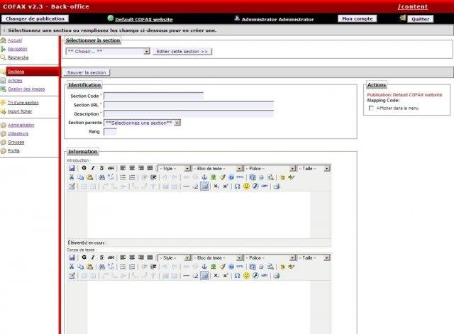This screenshot has height=334, width=454.
Task: Open Utilisateurs in the sidebar
Action: pos(18,134)
